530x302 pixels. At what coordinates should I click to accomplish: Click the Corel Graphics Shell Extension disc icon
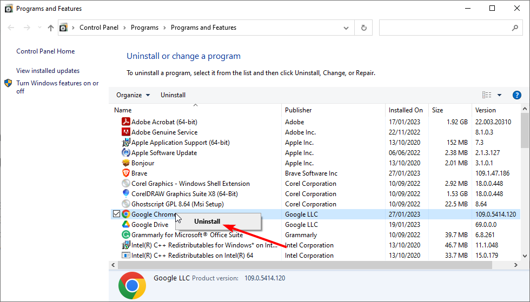pyautogui.click(x=125, y=184)
